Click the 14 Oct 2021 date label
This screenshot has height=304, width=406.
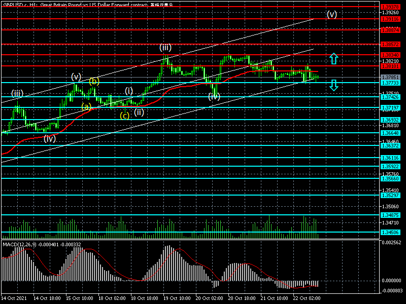(14, 298)
